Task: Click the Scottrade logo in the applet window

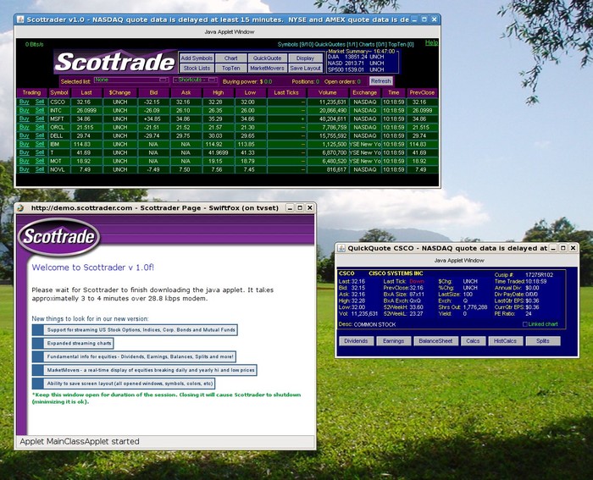Action: coord(114,62)
